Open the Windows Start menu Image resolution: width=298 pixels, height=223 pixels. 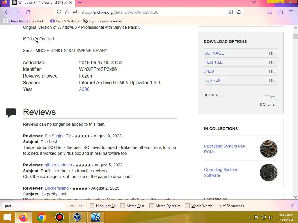pyautogui.click(x=7, y=217)
